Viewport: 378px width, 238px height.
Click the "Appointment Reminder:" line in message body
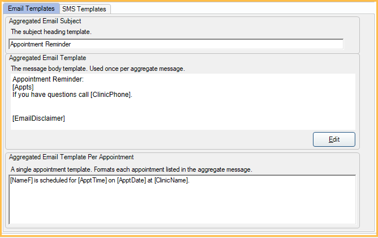[48, 79]
